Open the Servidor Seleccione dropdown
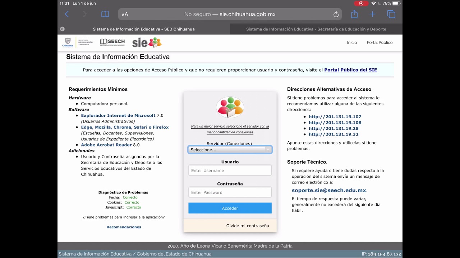Screen dimensions: 460x258 click(x=230, y=150)
